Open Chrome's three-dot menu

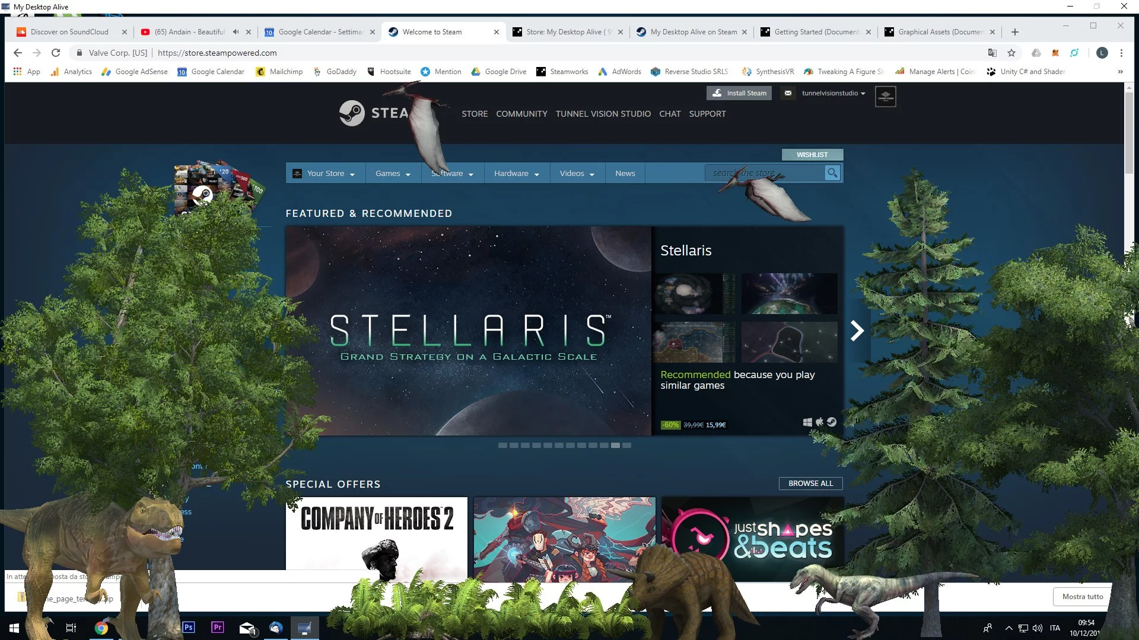coord(1121,53)
